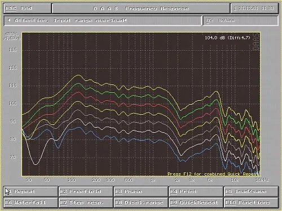The image size is (282, 211).
Task: Open F5 load/save
Action: click(251, 191)
